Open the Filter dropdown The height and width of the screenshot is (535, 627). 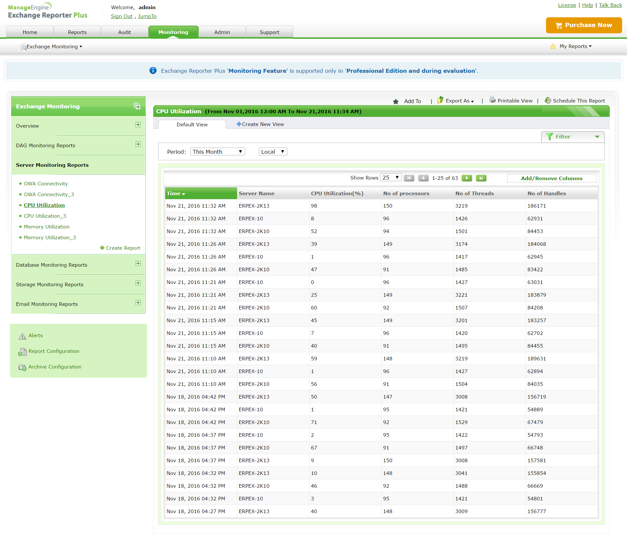(x=572, y=137)
